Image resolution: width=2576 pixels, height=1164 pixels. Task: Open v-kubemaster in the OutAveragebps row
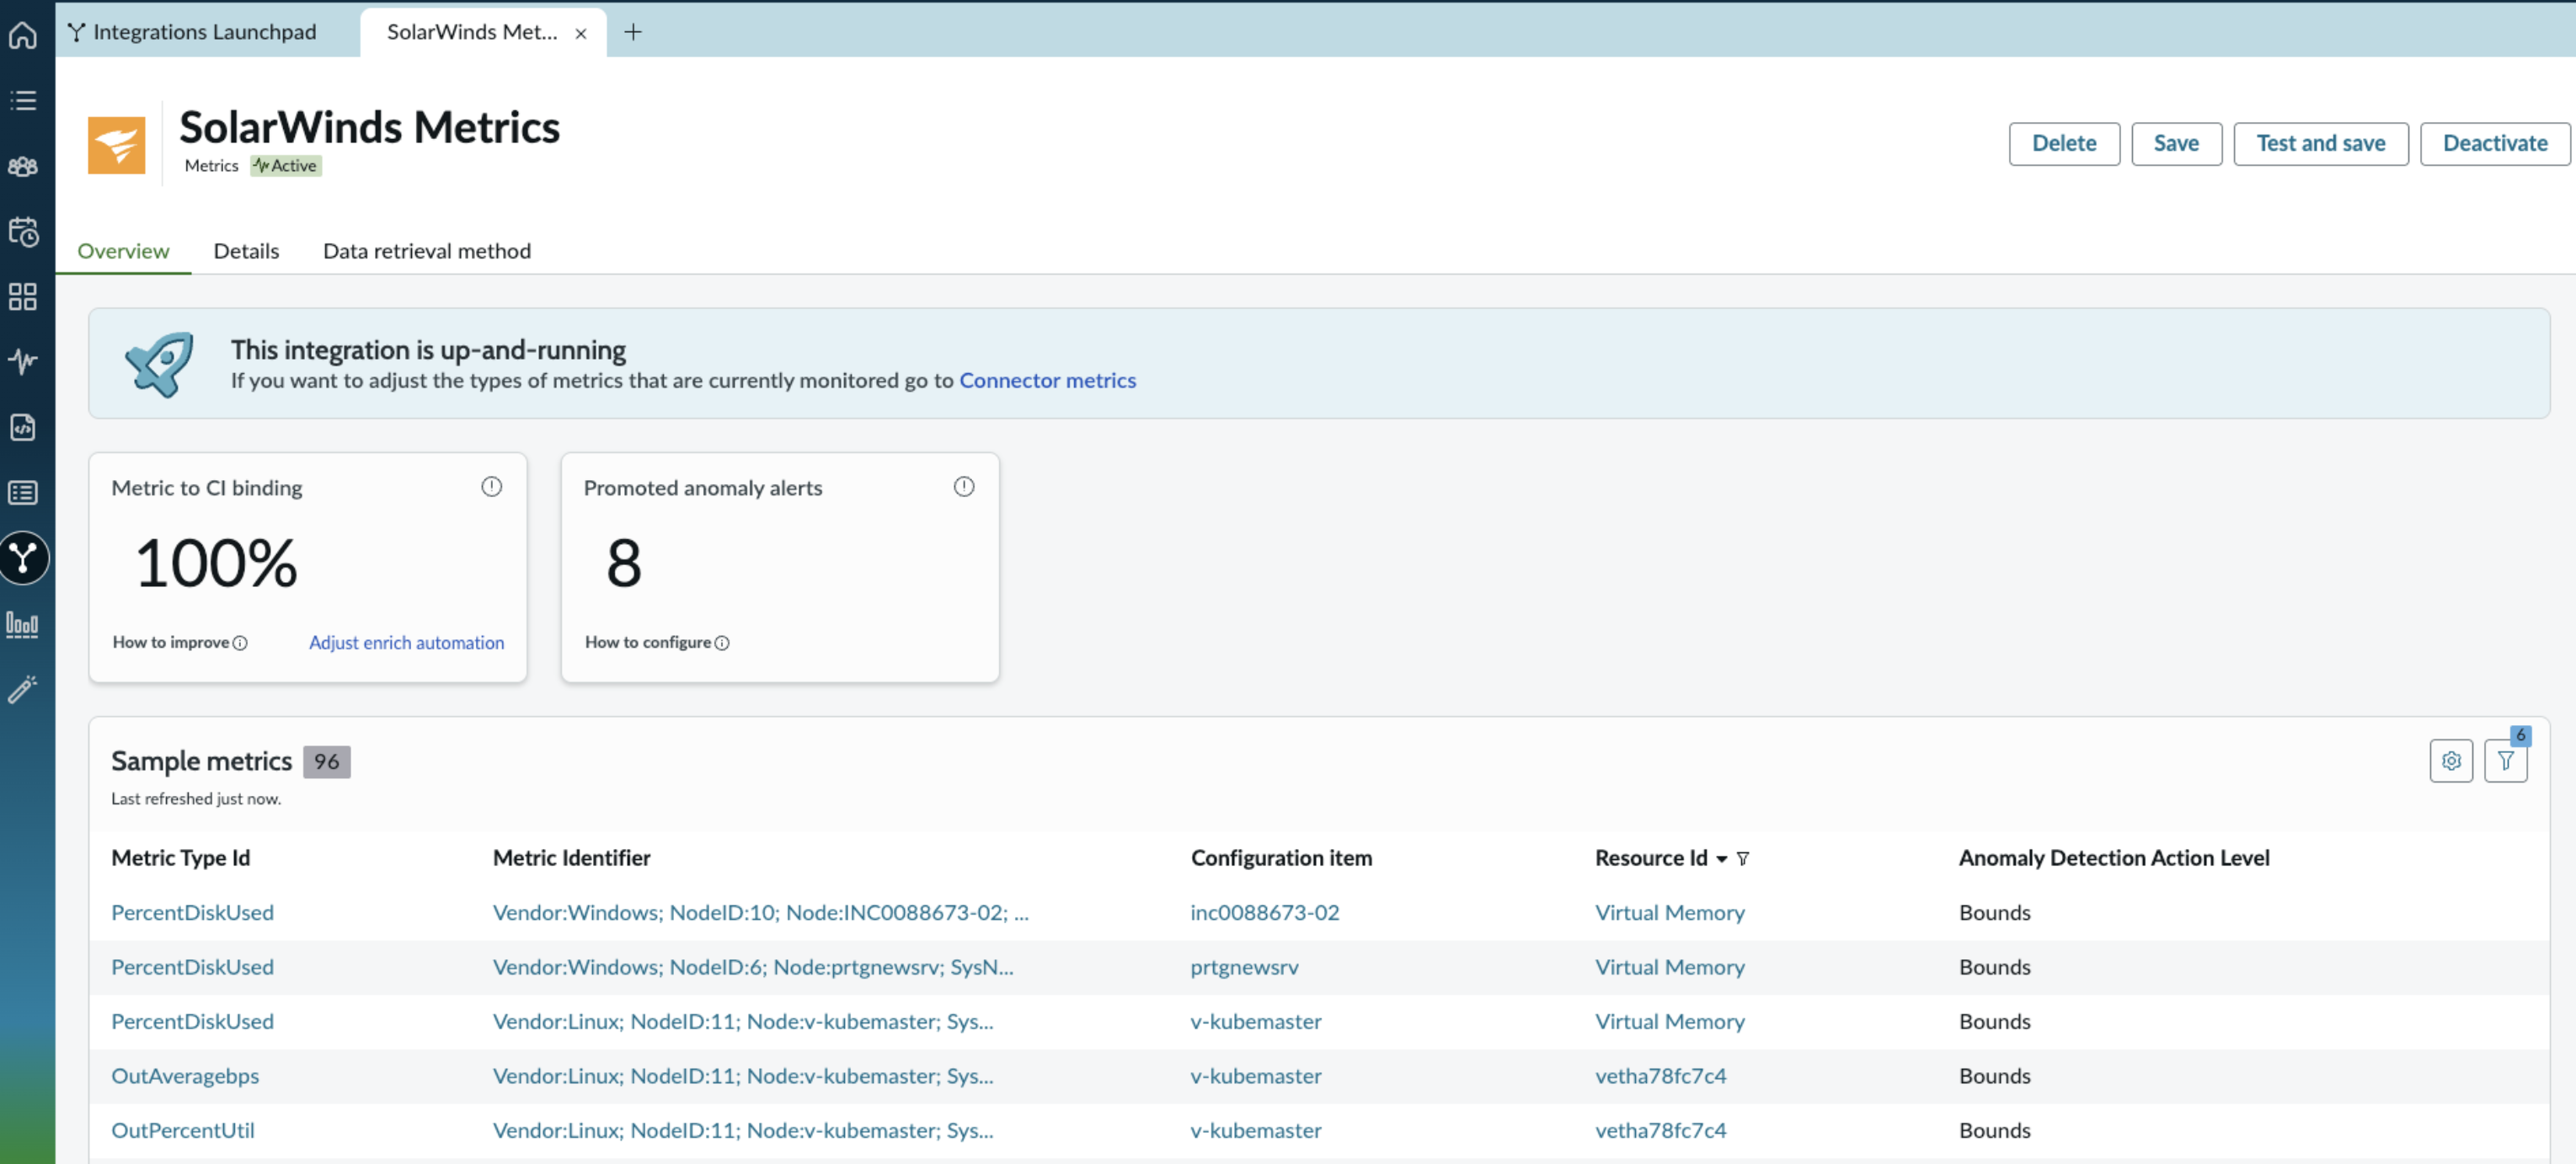(x=1256, y=1076)
